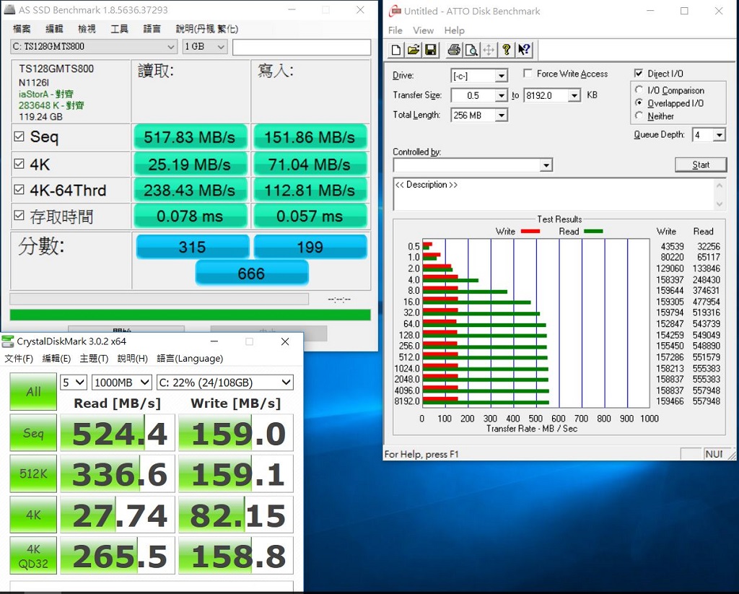Screen dimensions: 739x594
Task: Open the 語言(Language) menu in CrystalDiskMark
Action: click(190, 358)
